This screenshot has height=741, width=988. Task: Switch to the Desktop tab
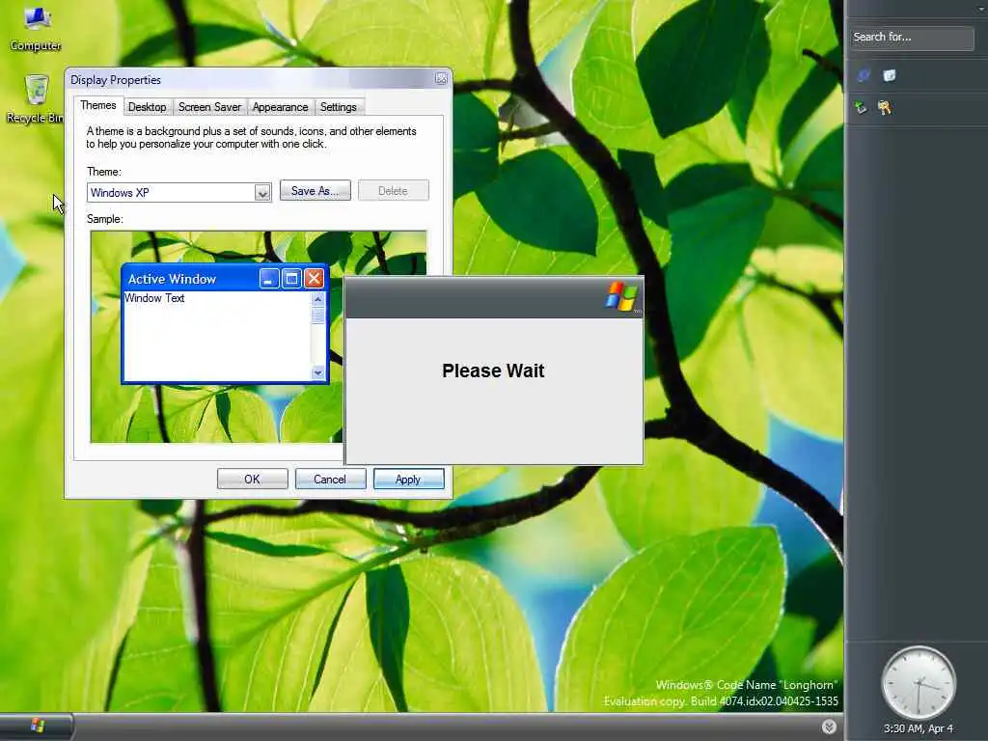[x=148, y=107]
